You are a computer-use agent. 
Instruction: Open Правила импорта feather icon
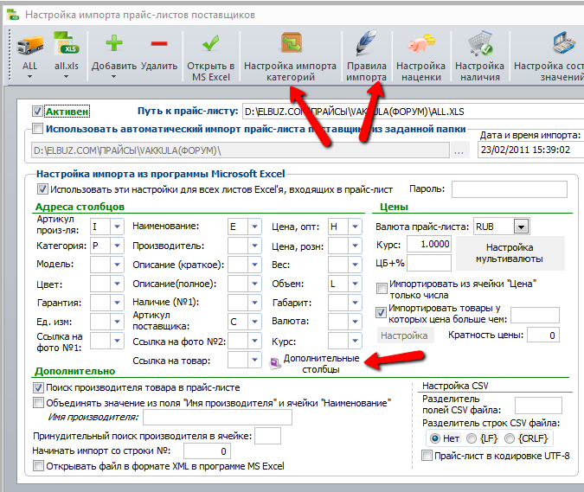point(366,42)
